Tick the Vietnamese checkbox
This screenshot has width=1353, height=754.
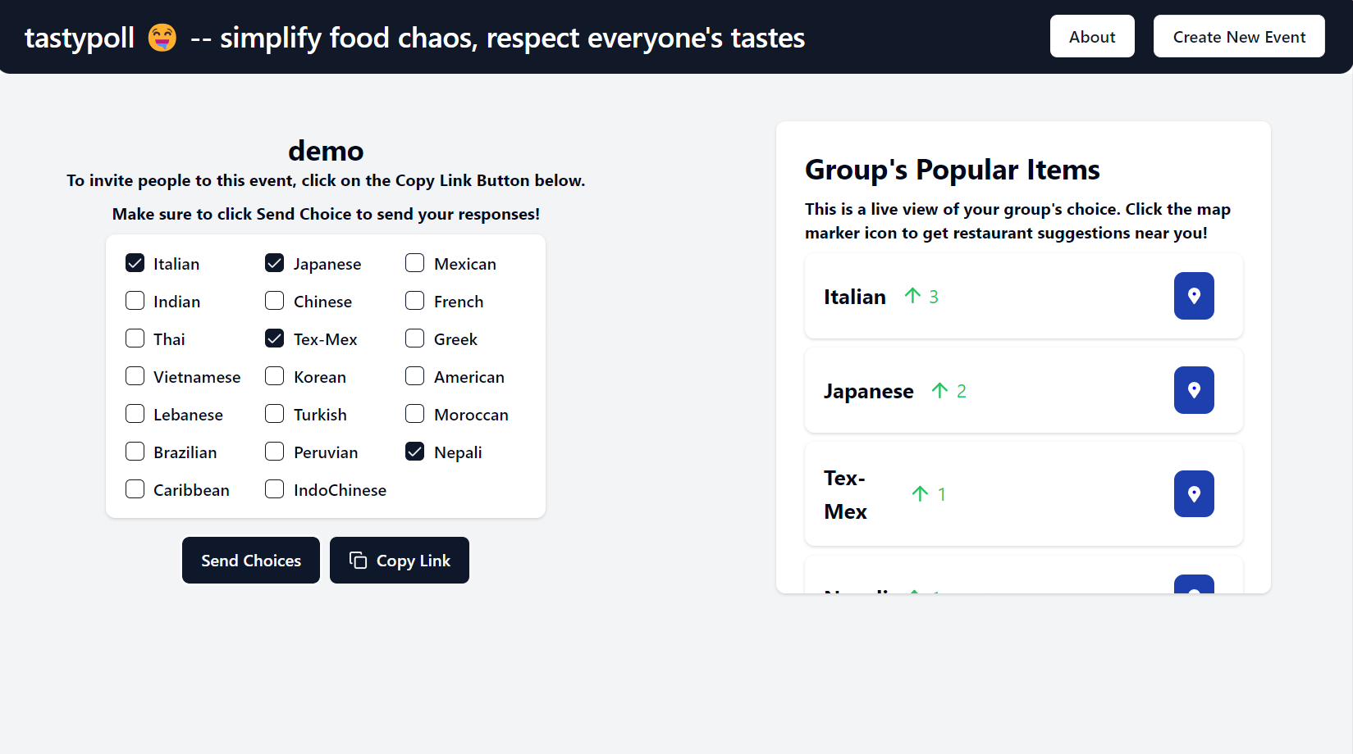click(135, 376)
